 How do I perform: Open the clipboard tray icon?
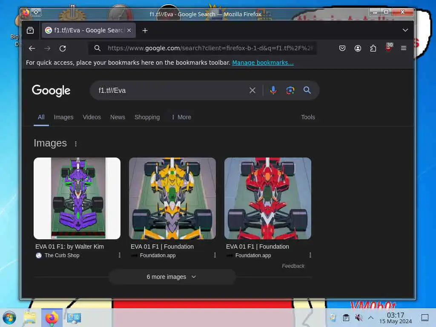coord(346,318)
